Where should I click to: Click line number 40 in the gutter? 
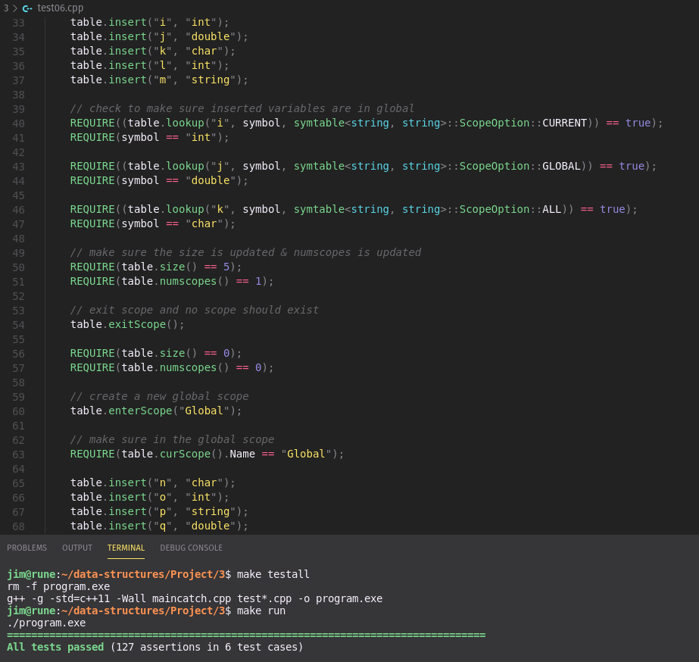pos(18,123)
